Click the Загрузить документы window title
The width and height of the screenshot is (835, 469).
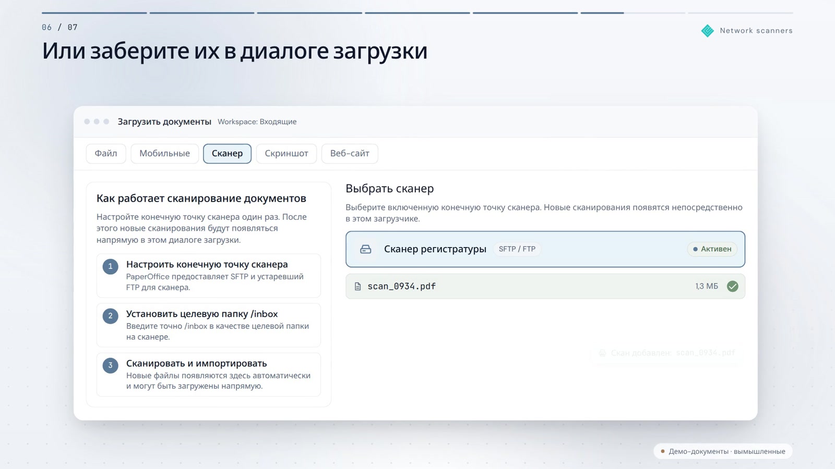[x=164, y=121]
